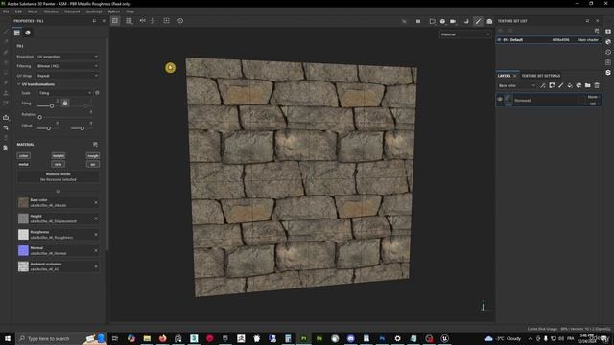Toggle the tiling lock button
Viewport: 614px width, 345px height.
[65, 103]
